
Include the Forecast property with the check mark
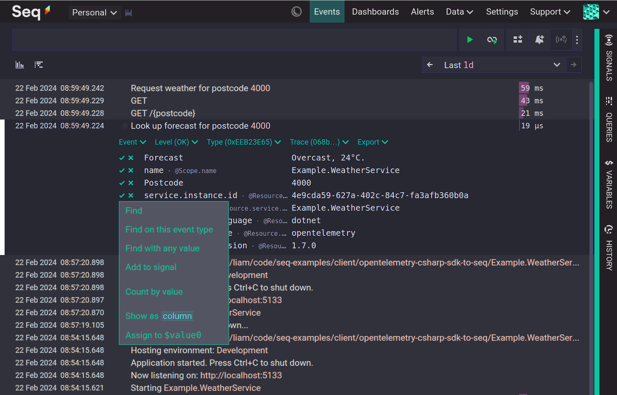tap(122, 158)
